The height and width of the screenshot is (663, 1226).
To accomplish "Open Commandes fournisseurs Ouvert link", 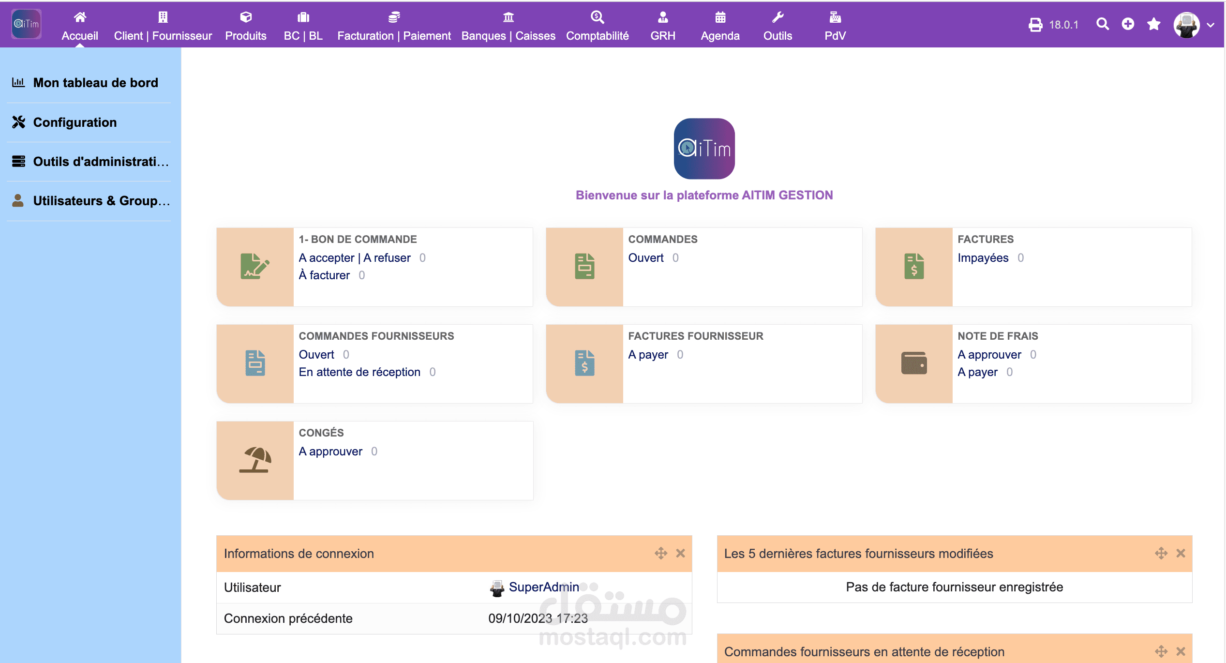I will (x=316, y=355).
